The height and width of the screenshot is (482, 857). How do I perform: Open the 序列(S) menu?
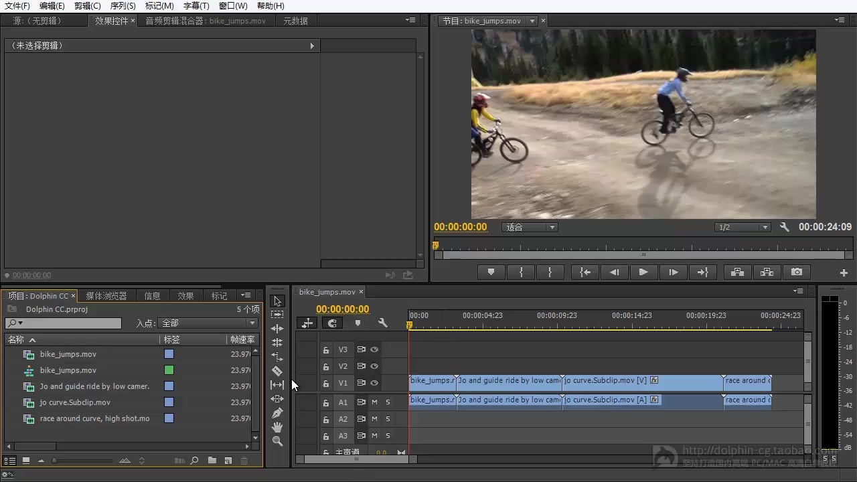[x=123, y=6]
